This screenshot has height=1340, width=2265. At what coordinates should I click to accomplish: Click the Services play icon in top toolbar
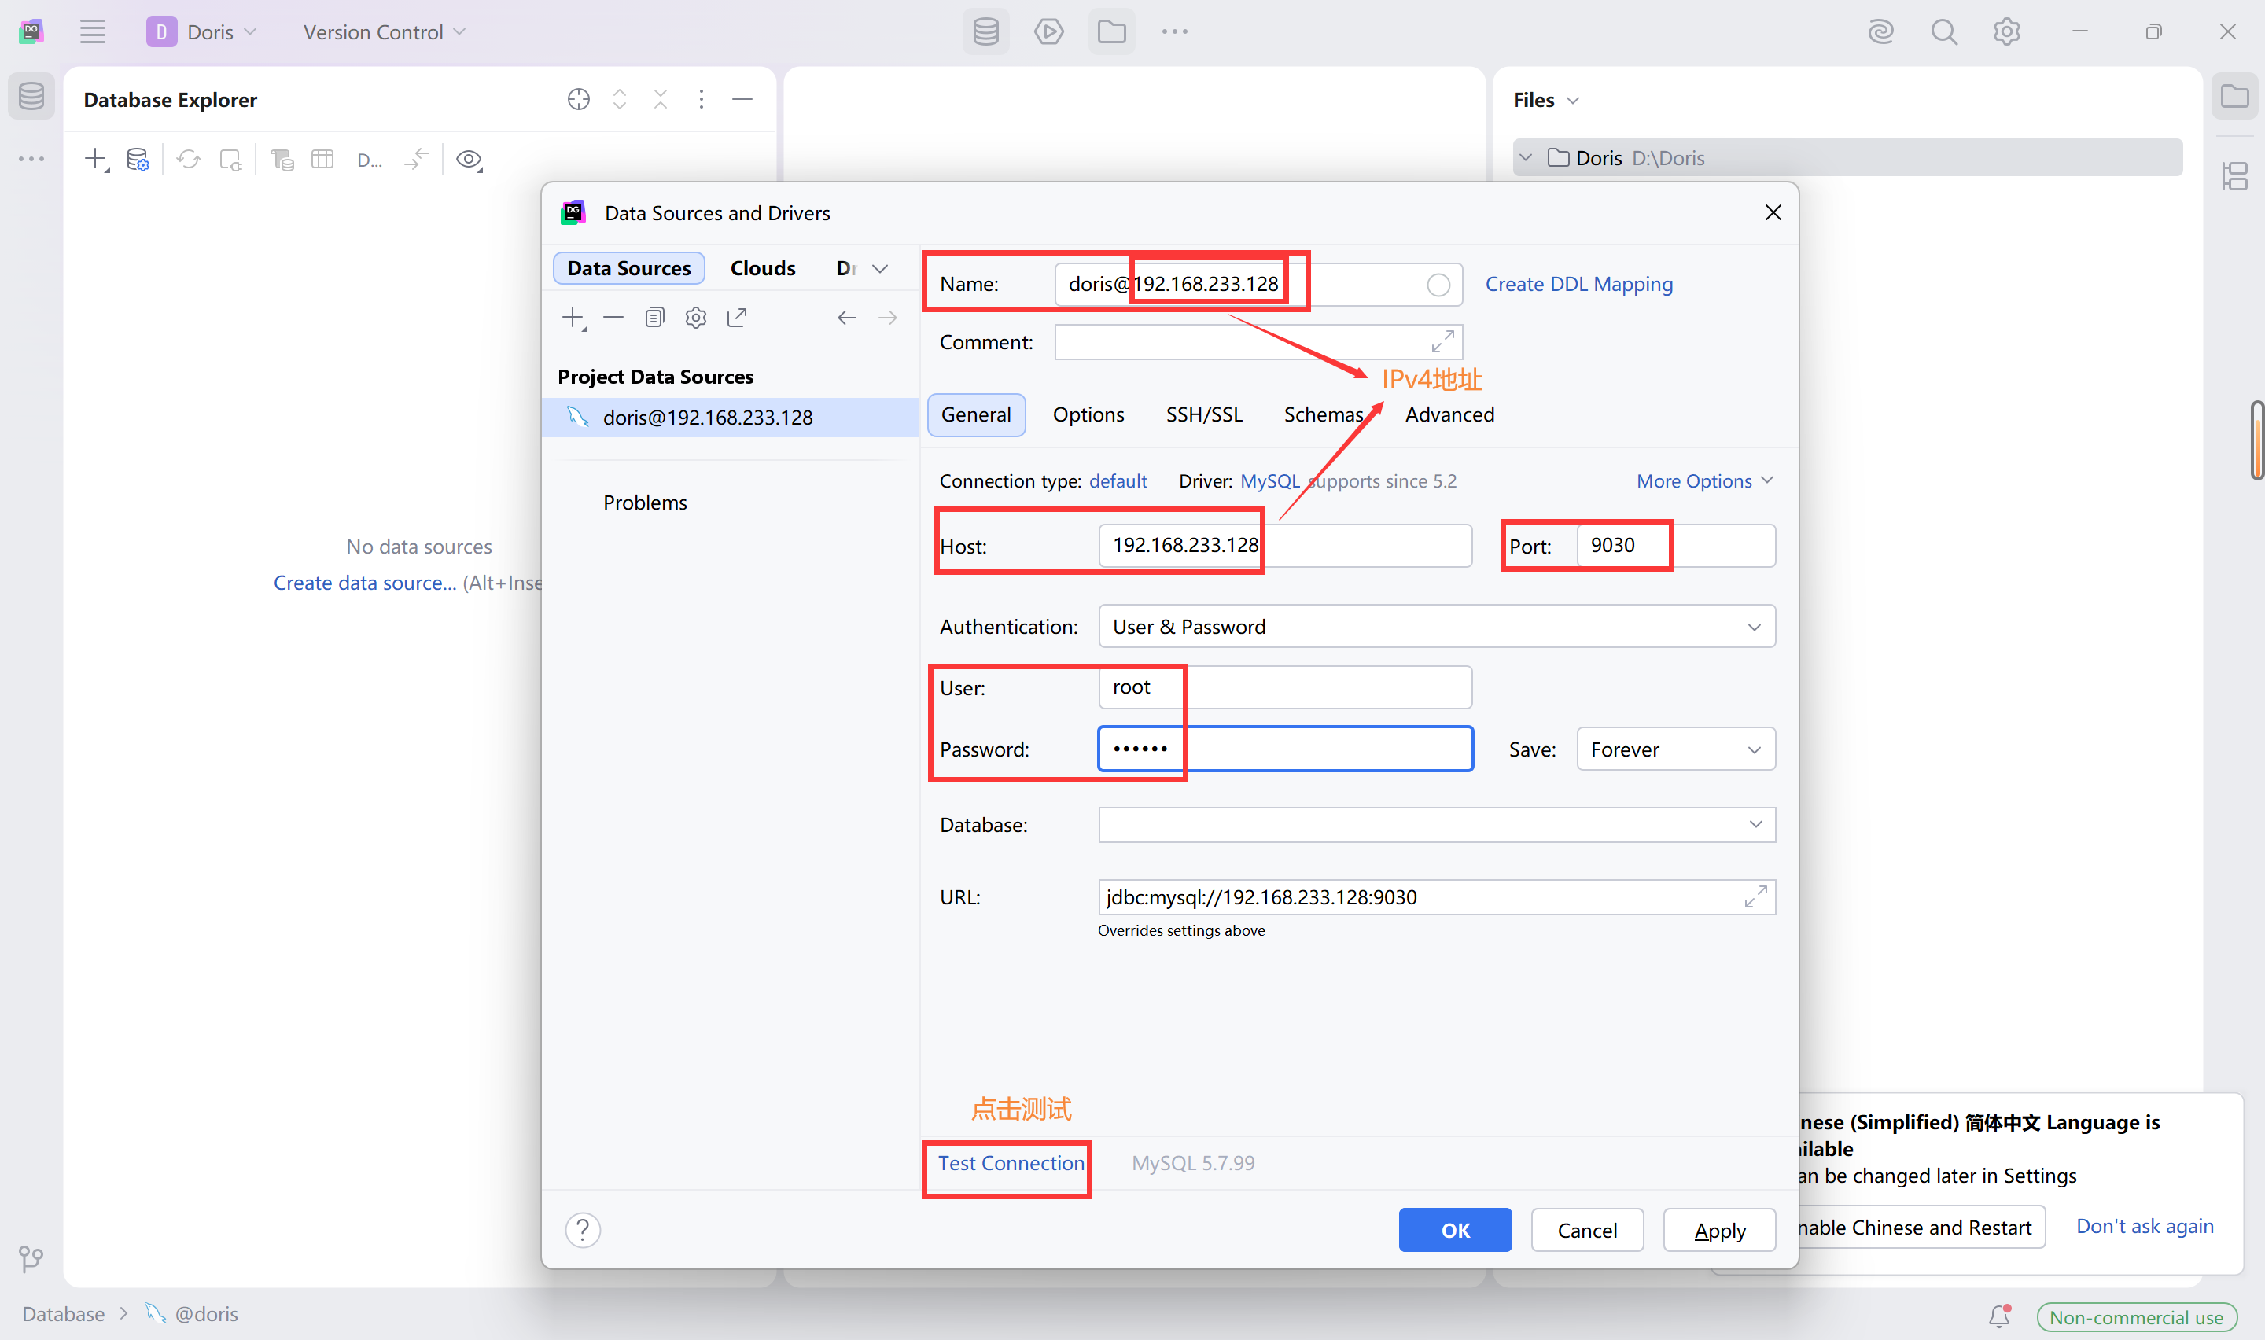[1048, 32]
